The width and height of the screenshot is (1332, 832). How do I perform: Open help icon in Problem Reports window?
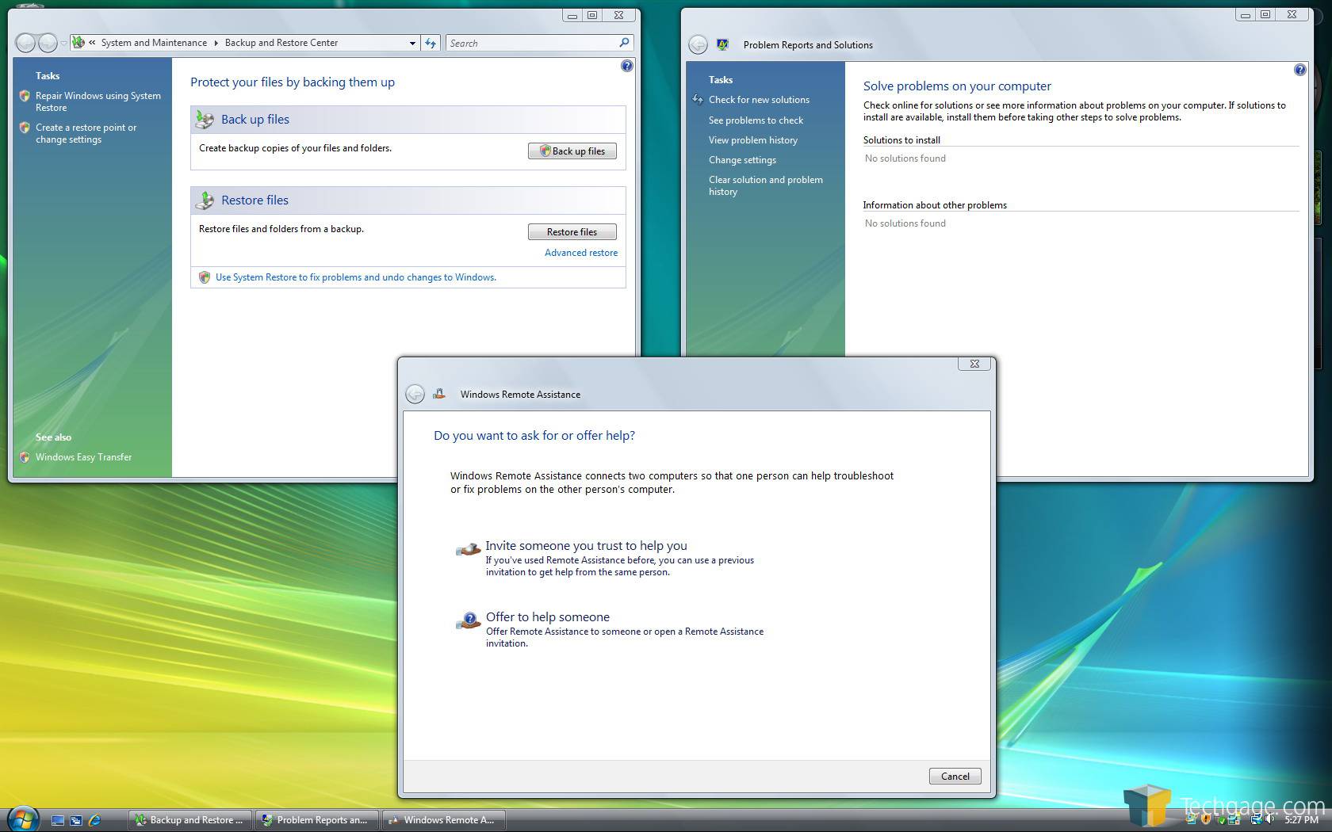coord(1300,70)
